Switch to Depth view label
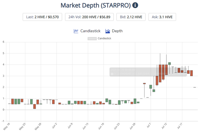 (117, 31)
